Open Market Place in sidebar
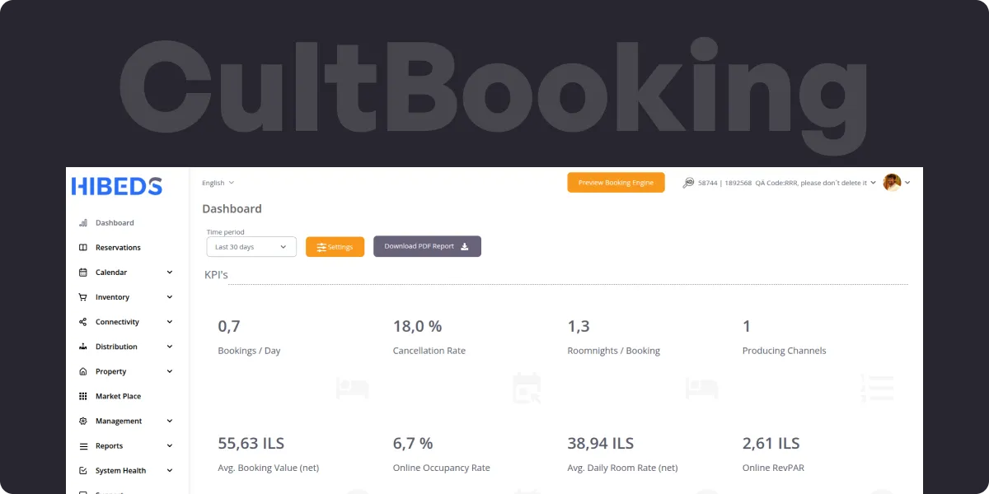 pyautogui.click(x=118, y=396)
